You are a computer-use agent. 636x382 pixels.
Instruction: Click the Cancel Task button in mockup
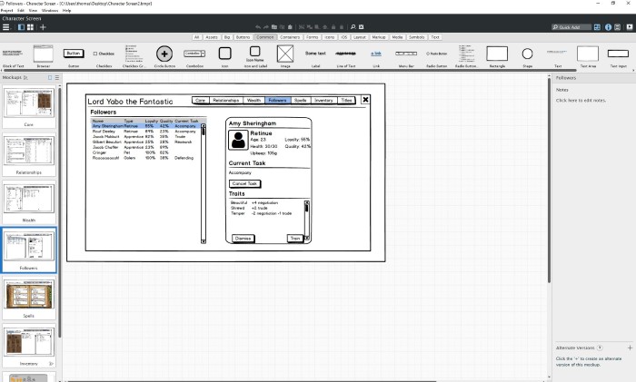244,183
